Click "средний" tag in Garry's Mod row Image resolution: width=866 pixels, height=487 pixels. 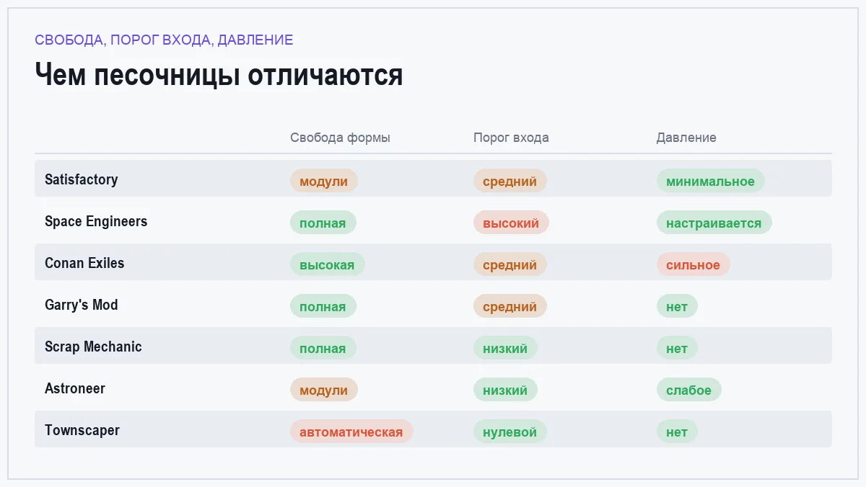click(x=509, y=306)
